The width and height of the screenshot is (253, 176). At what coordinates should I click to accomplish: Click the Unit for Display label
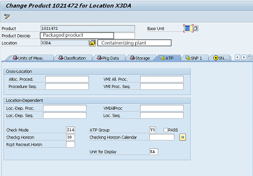[103, 152]
